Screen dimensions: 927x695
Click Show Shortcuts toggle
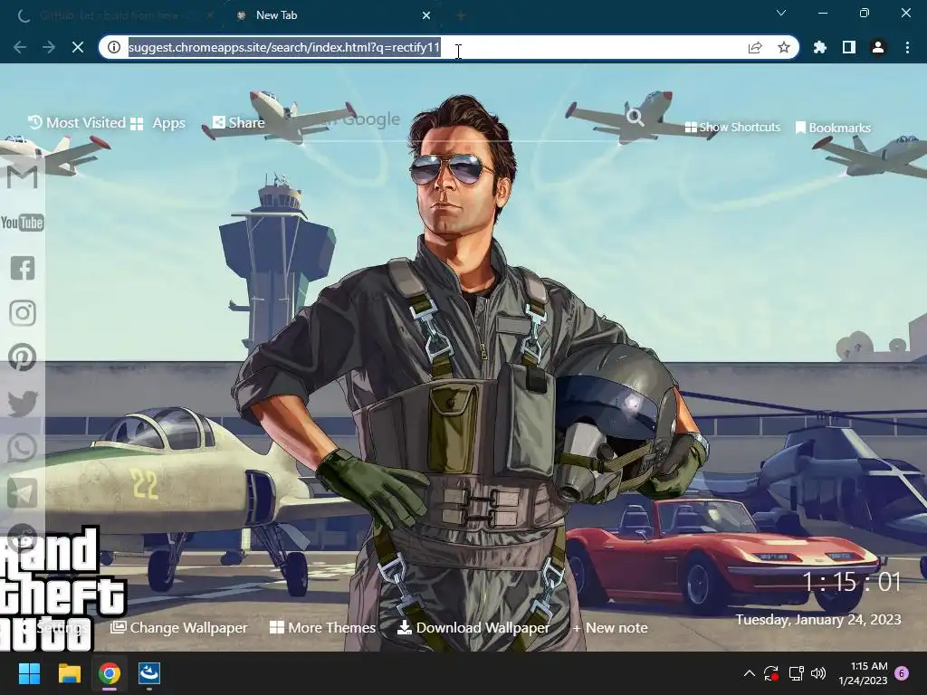pos(732,127)
